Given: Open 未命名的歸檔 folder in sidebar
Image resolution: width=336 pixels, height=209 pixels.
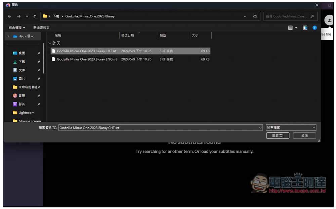Looking at the screenshot, I should click(28, 87).
